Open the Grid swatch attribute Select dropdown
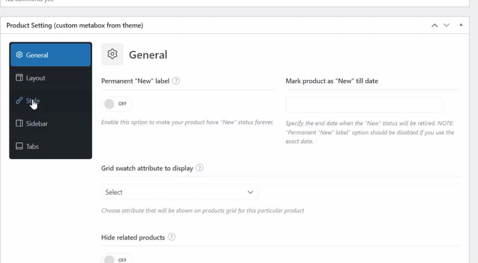 pos(179,192)
